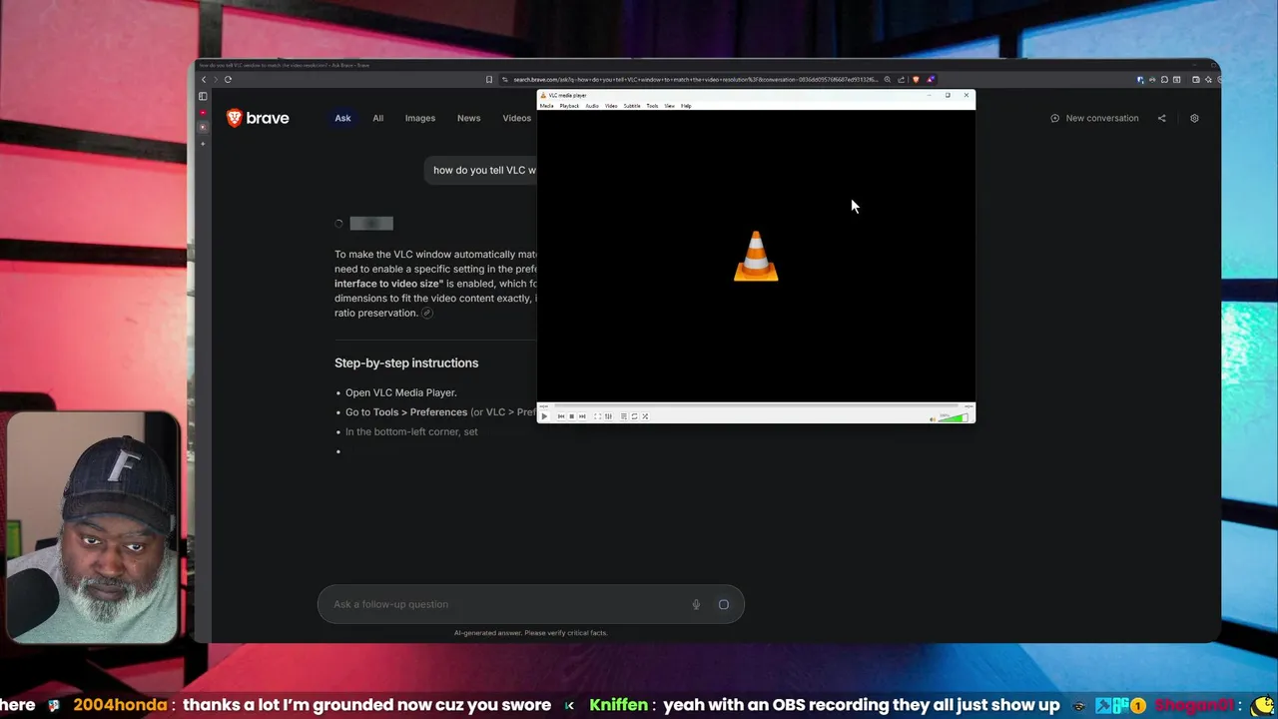Click 'Step-by-step instructions' heading
The width and height of the screenshot is (1278, 719).
406,362
